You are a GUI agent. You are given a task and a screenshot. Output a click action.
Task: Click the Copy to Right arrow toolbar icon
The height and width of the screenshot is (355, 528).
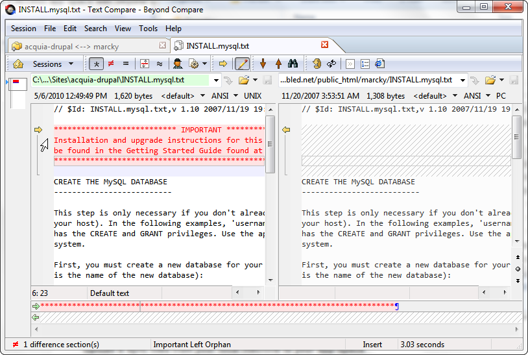223,64
